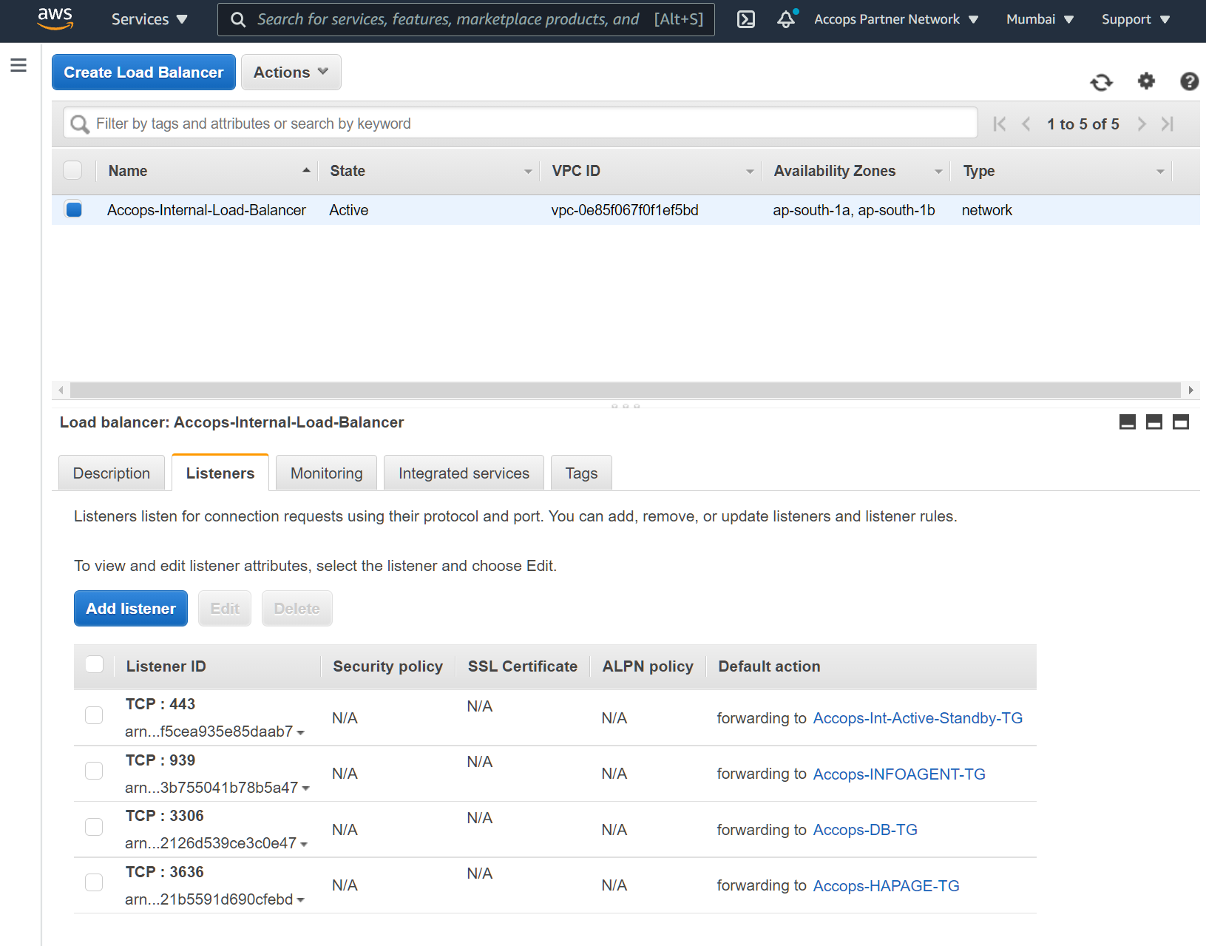Open AWS CloudShell icon
The image size is (1206, 946).
pyautogui.click(x=746, y=19)
